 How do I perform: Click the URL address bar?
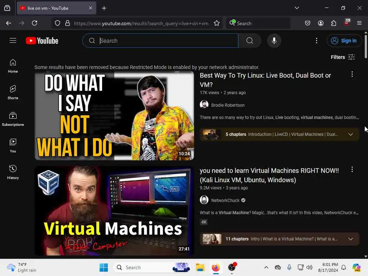click(141, 23)
